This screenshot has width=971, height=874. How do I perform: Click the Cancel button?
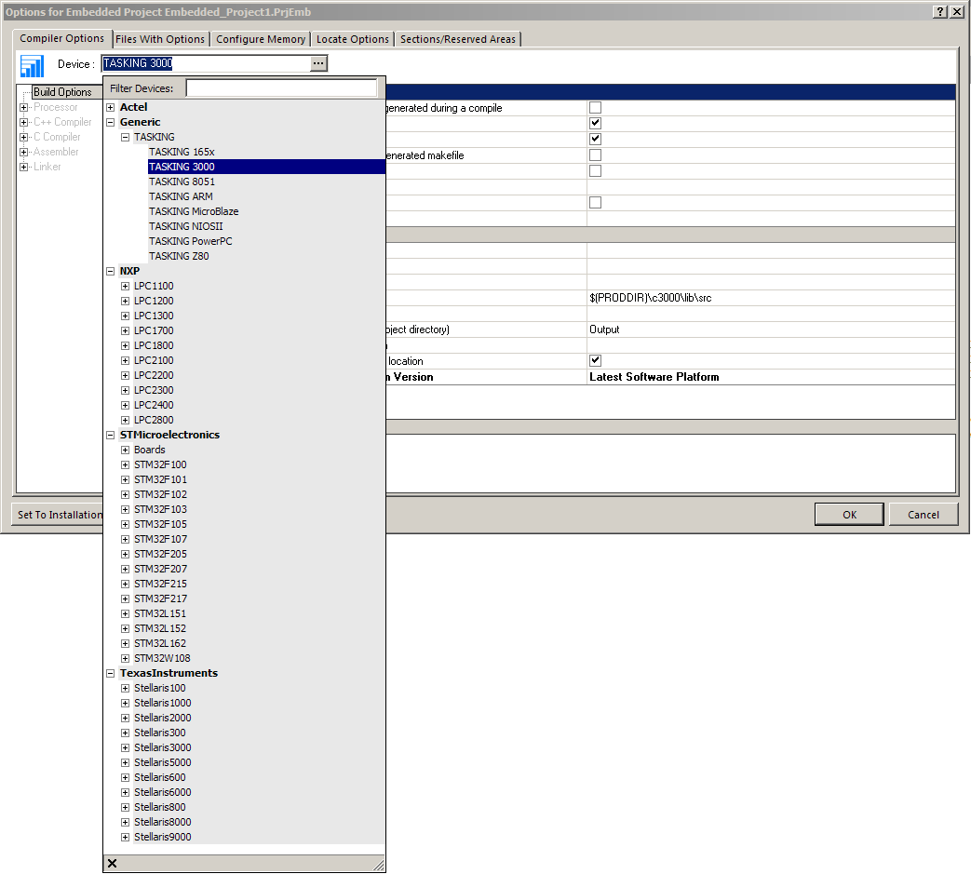(x=924, y=515)
